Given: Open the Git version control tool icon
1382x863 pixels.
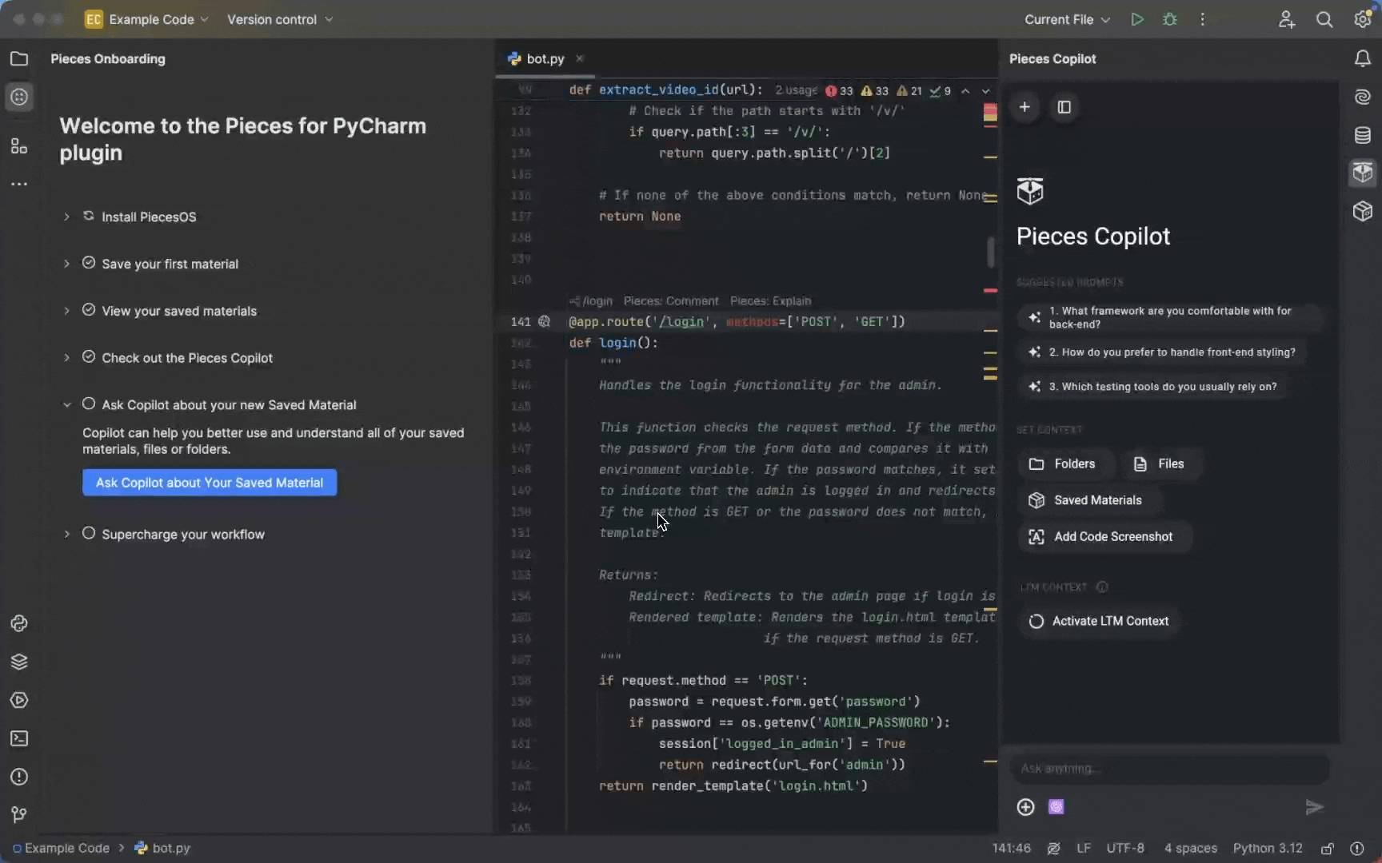Looking at the screenshot, I should coord(19,814).
